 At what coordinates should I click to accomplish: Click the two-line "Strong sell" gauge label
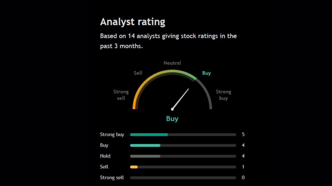coord(121,95)
